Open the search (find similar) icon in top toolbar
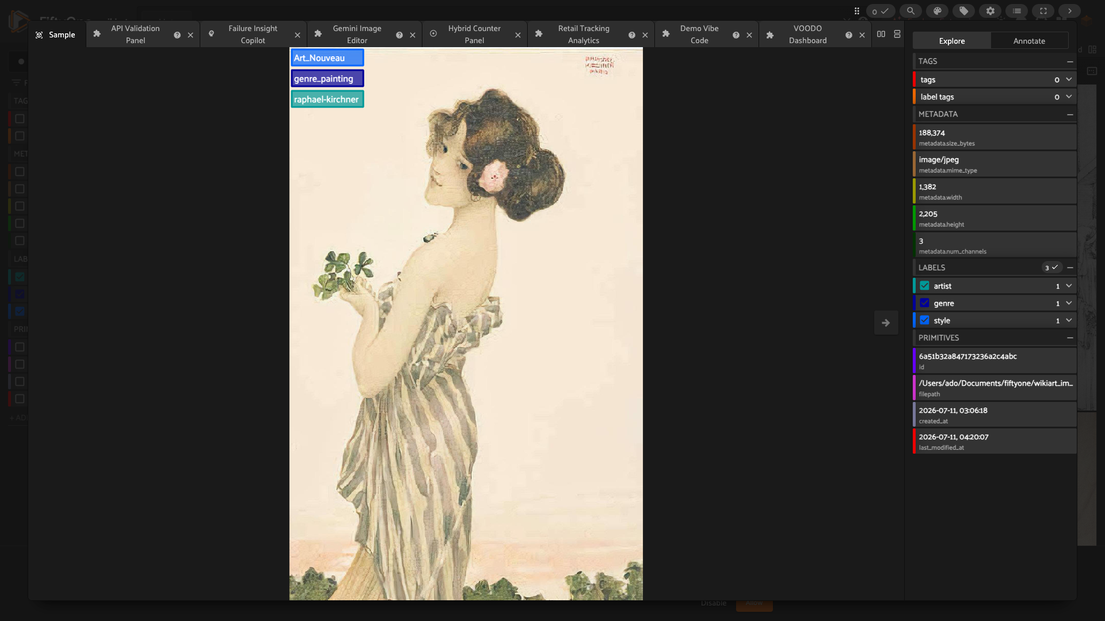The height and width of the screenshot is (621, 1105). pos(910,11)
